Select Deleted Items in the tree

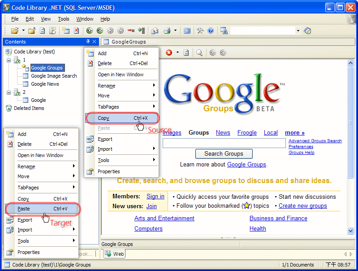(29, 108)
